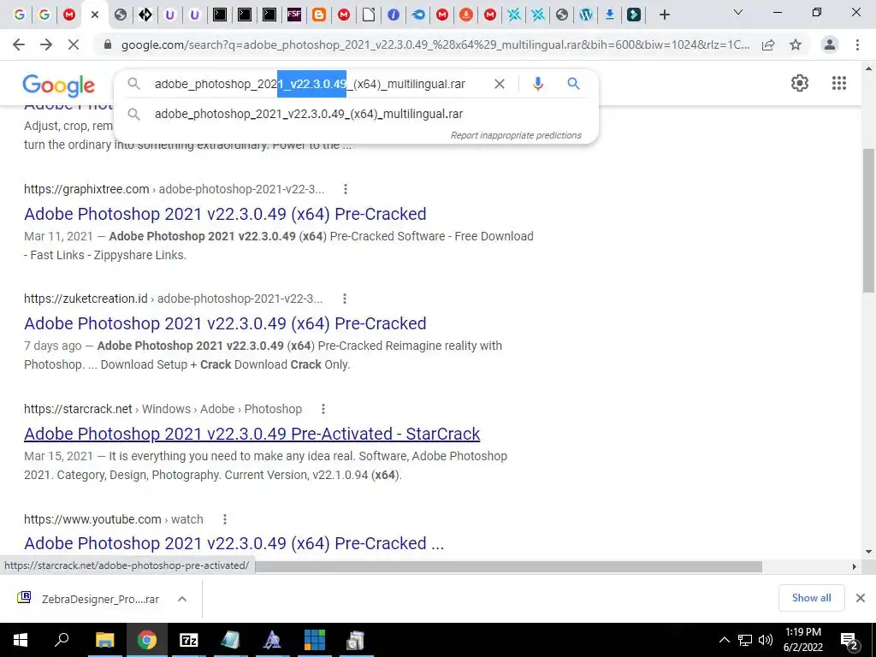Click inside the Google search input field
876x657 pixels.
click(310, 84)
